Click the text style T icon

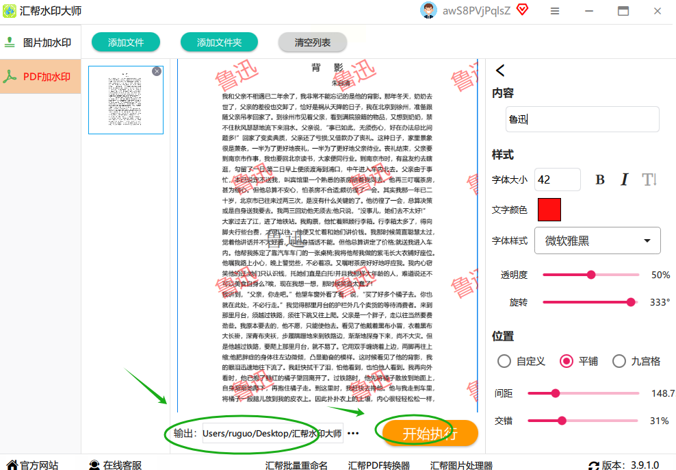coord(649,180)
